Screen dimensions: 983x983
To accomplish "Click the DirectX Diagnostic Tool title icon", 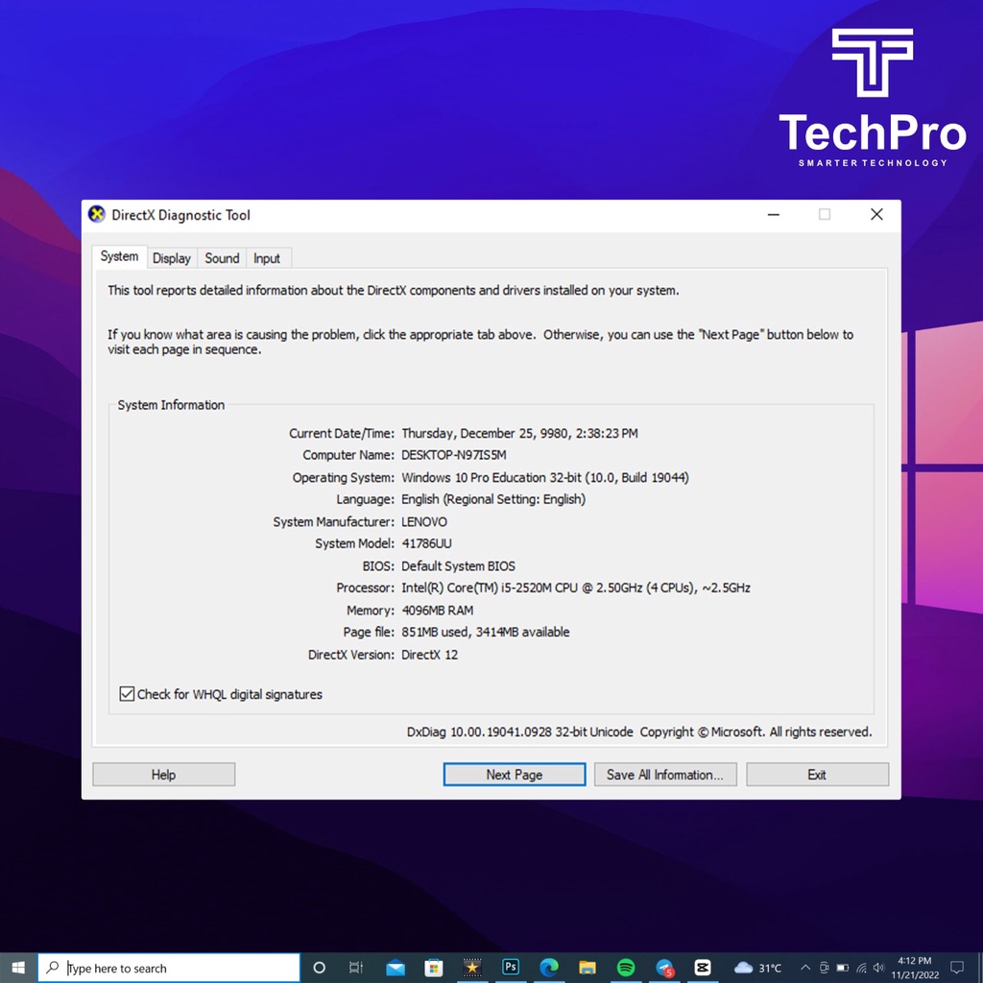I will [x=97, y=215].
